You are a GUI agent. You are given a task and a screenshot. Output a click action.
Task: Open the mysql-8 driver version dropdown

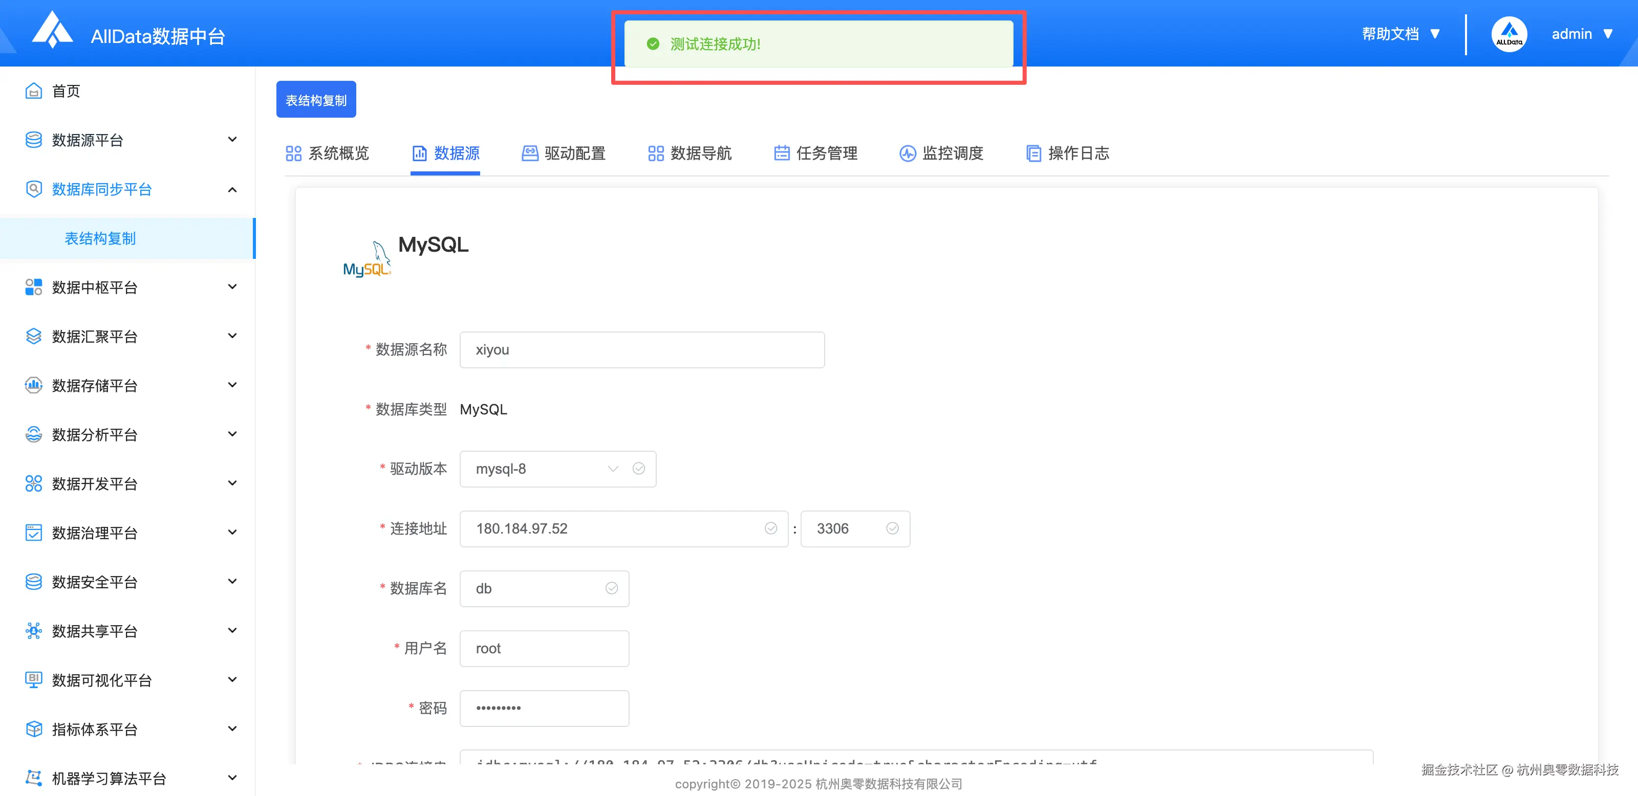click(612, 469)
